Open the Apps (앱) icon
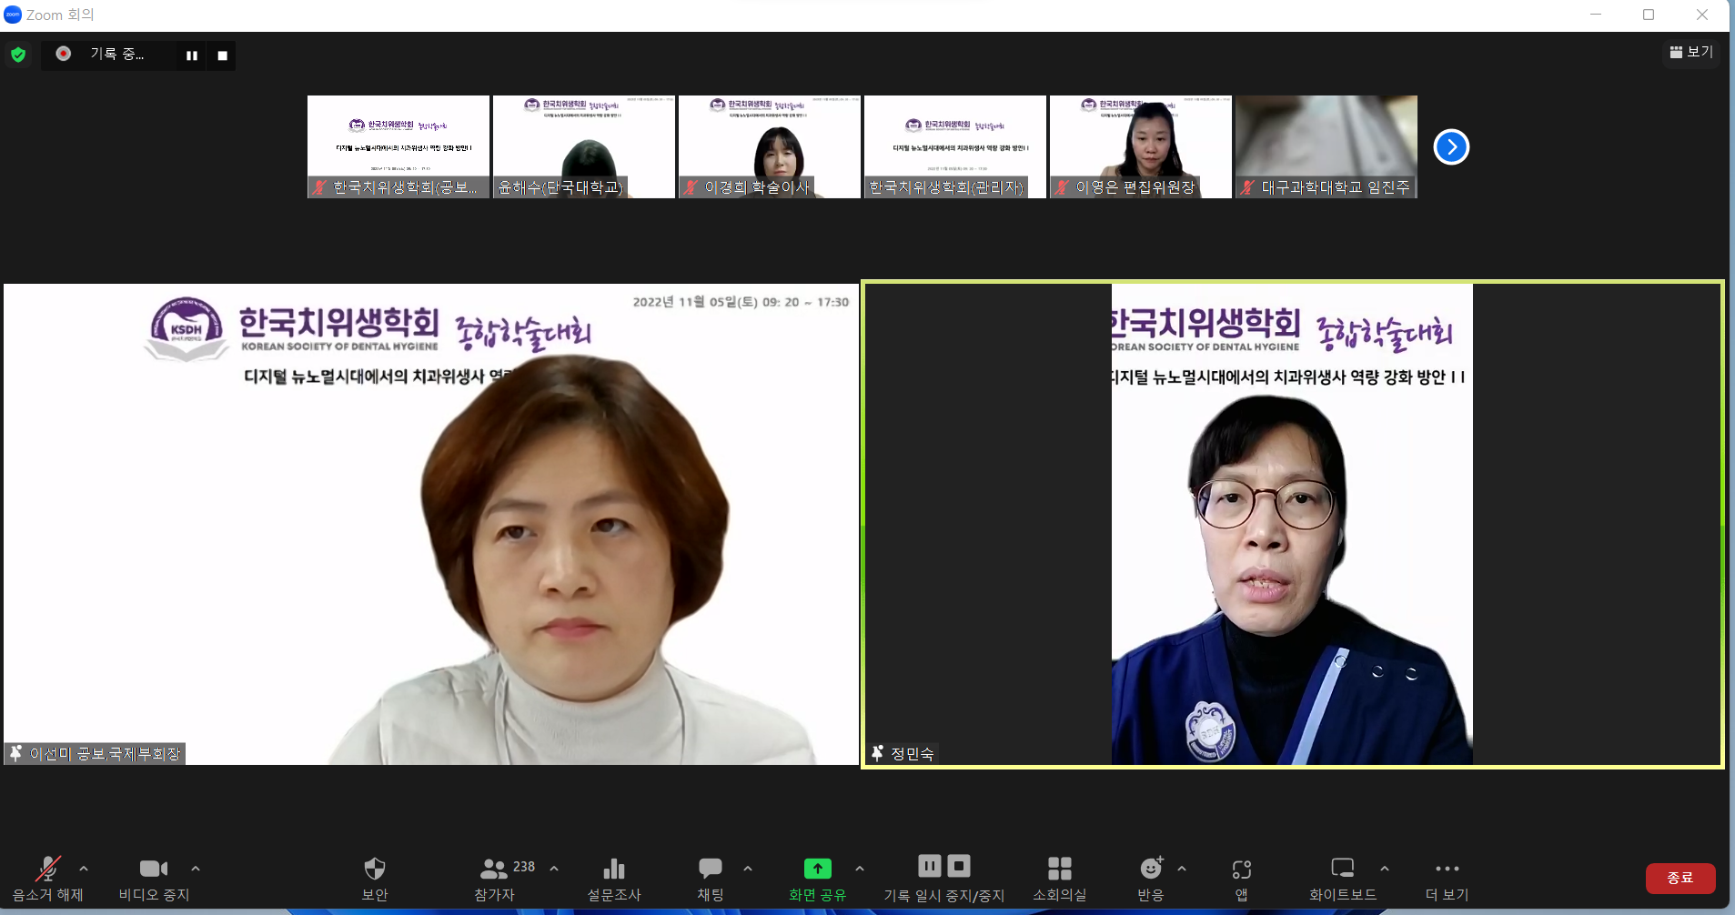Screen dimensions: 1735x915 click(1241, 870)
